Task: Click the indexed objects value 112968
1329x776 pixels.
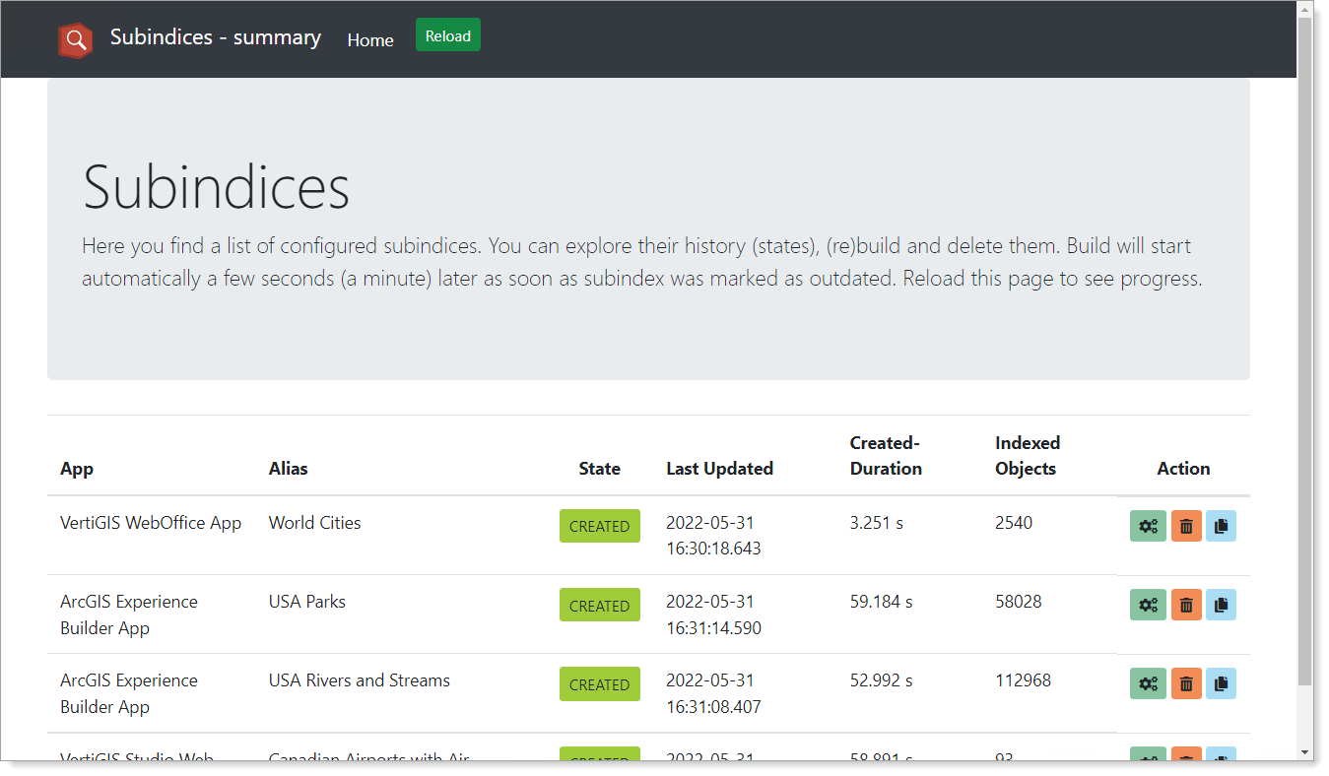Action: tap(1024, 680)
